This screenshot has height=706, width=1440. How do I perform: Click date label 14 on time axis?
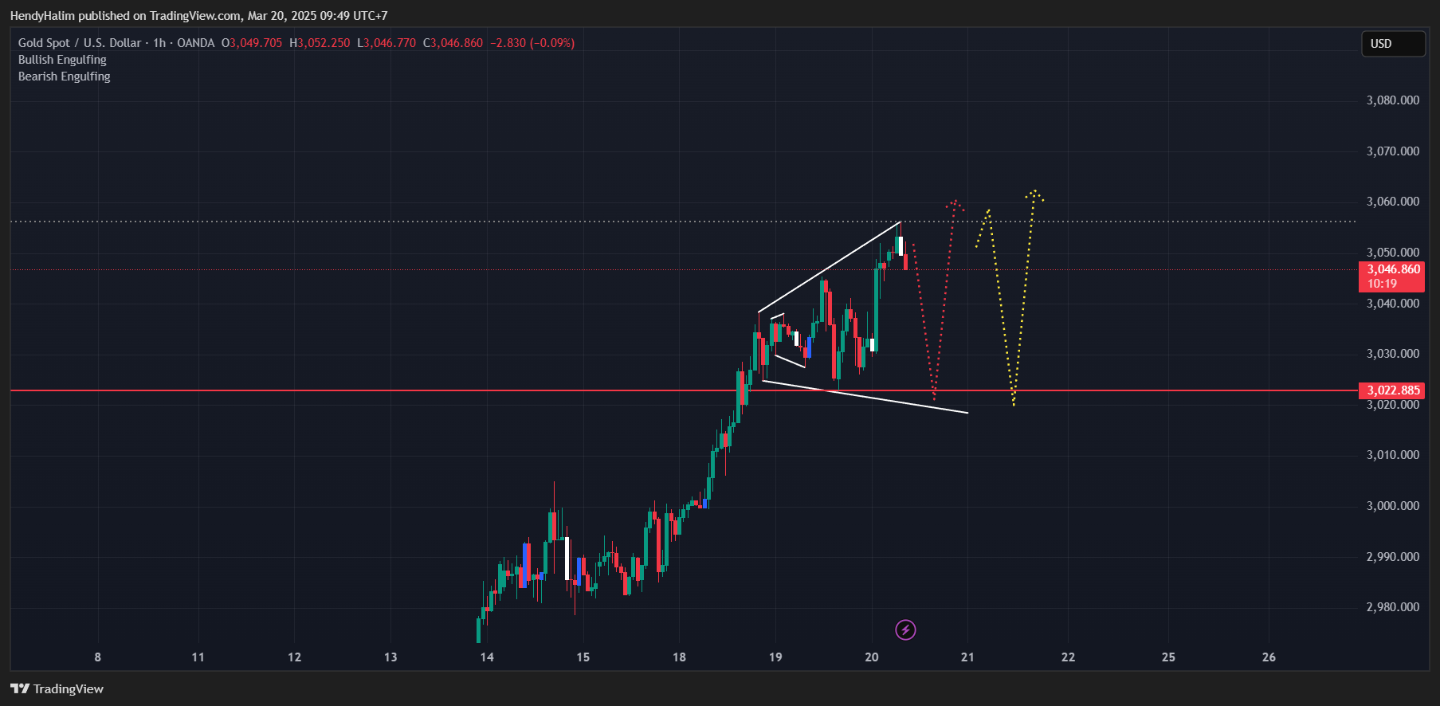coord(487,657)
